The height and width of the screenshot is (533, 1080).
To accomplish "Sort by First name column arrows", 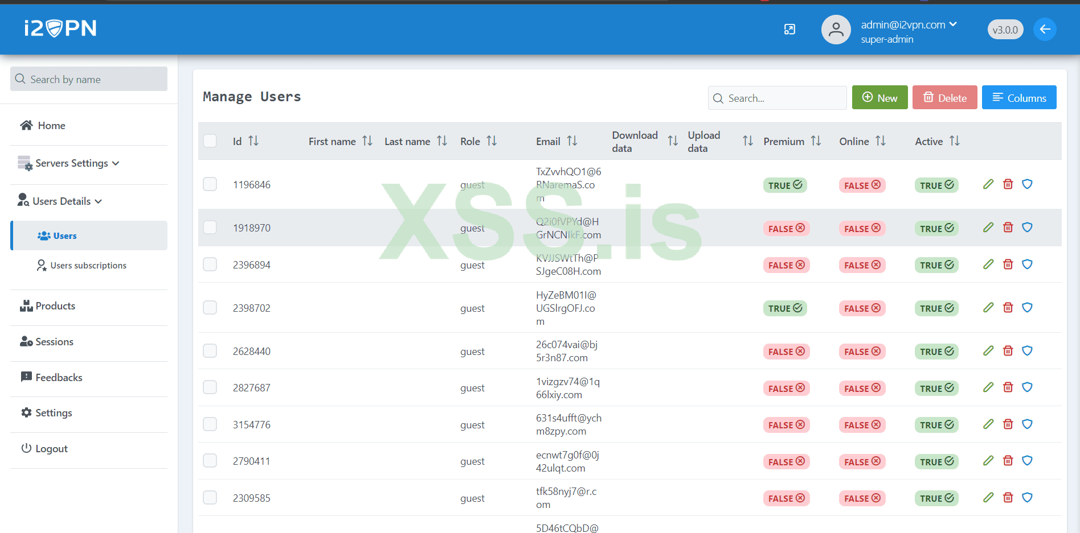I will click(367, 141).
